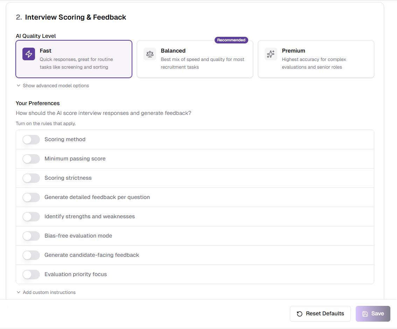Toggle Evaluation priority focus on
Screen dimensions: 397x329
coord(32,275)
